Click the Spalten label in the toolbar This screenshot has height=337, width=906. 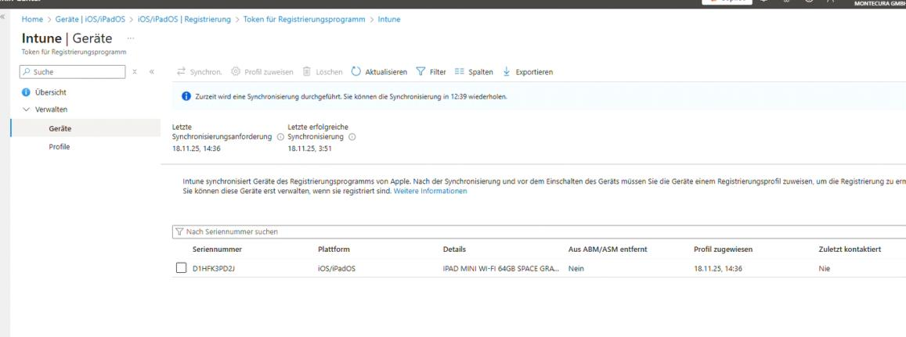[481, 72]
